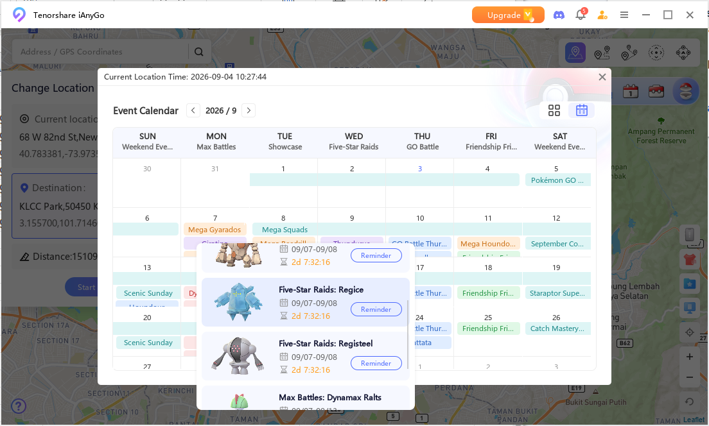Zoom in the map with plus button
Viewport: 709px width, 426px height.
coord(690,357)
